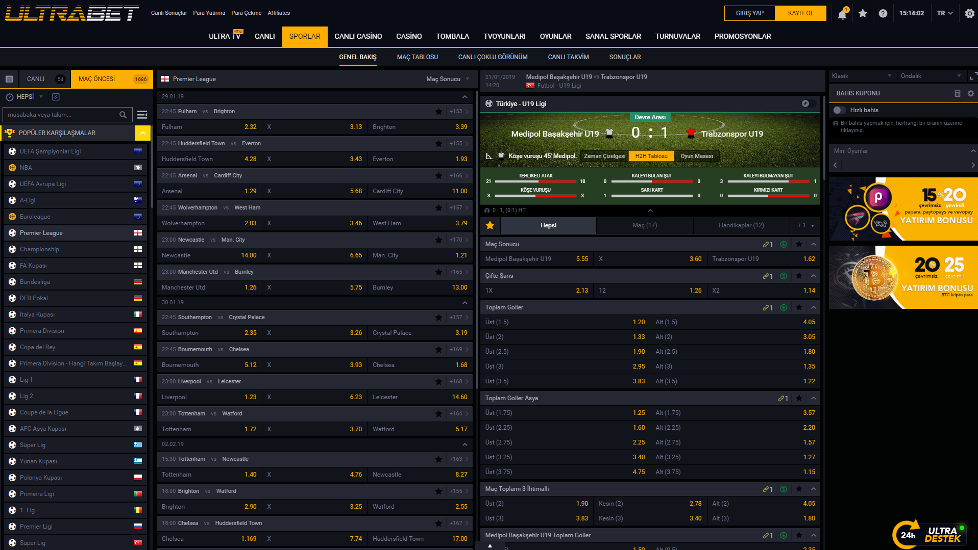Open the SPORLAR menu item
This screenshot has width=978, height=550.
click(x=305, y=36)
